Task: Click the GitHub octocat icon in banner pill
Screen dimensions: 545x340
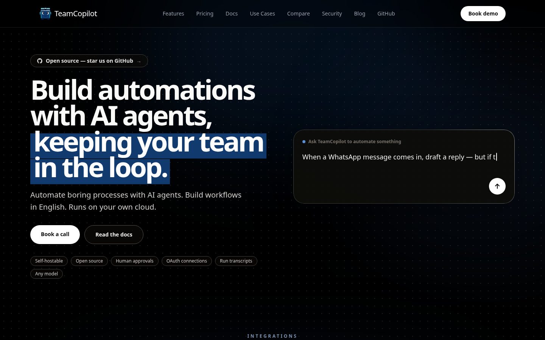Action: (x=40, y=61)
